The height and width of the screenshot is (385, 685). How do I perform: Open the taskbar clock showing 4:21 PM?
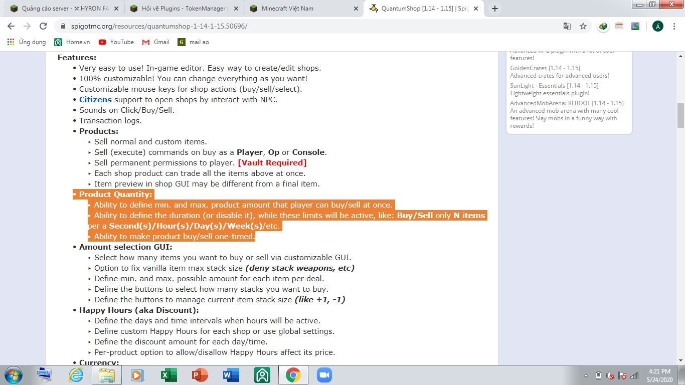pyautogui.click(x=659, y=375)
